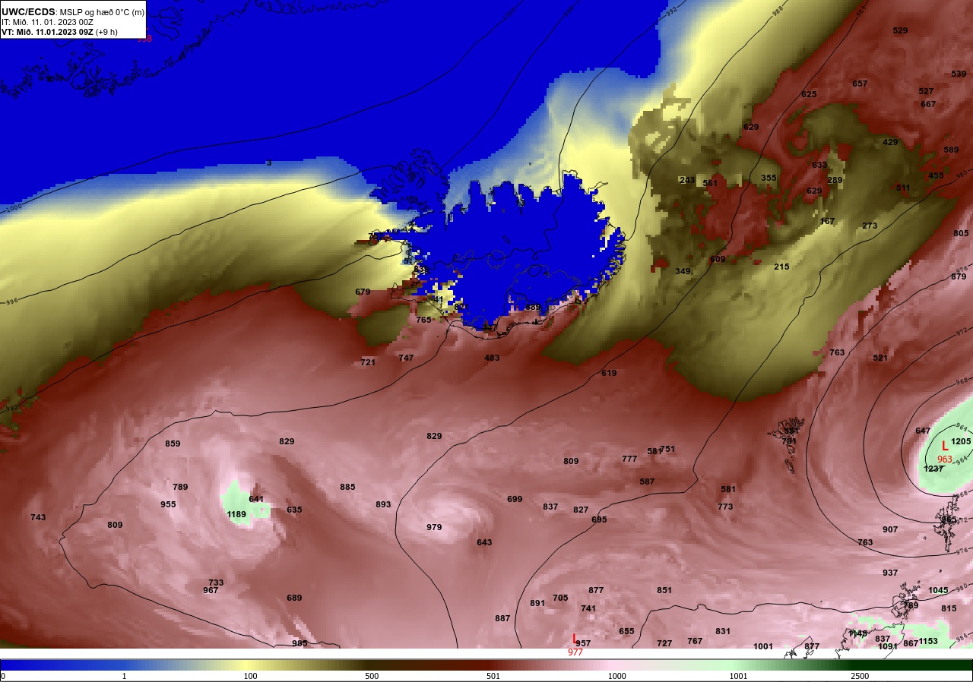Click the red pressure value 963
973x682 pixels.
point(945,459)
